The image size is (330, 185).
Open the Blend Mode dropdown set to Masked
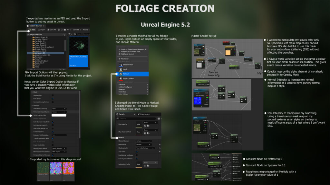coord(143,145)
